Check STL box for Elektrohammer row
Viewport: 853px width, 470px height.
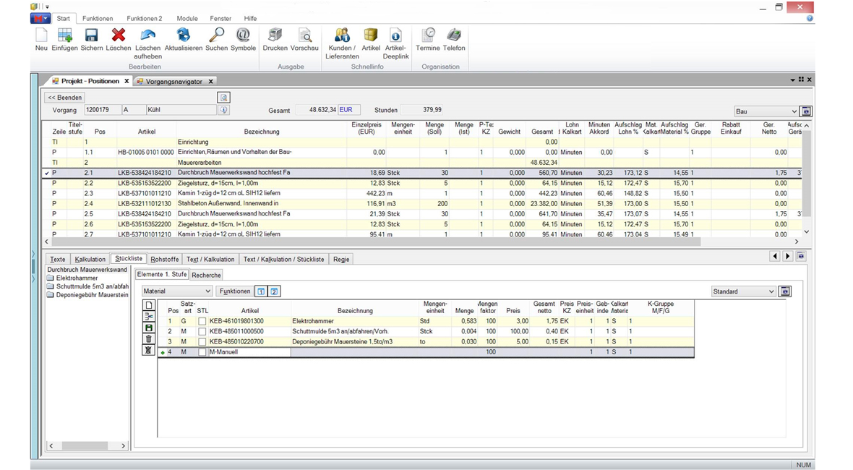pyautogui.click(x=202, y=321)
